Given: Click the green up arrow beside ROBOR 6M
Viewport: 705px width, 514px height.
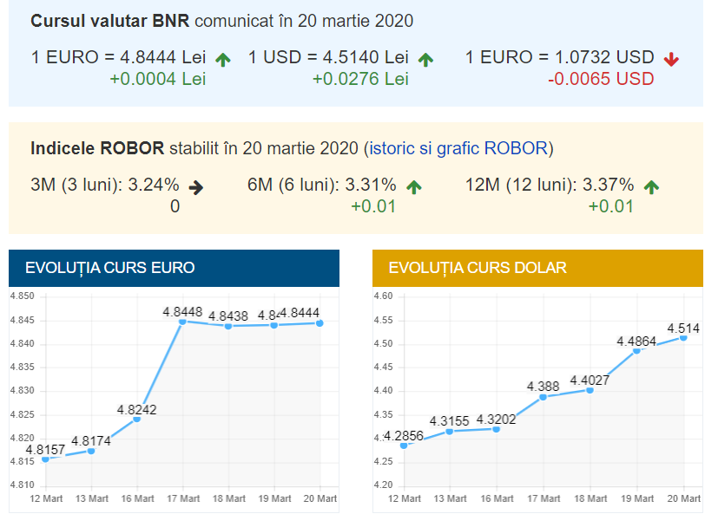Looking at the screenshot, I should [x=414, y=186].
